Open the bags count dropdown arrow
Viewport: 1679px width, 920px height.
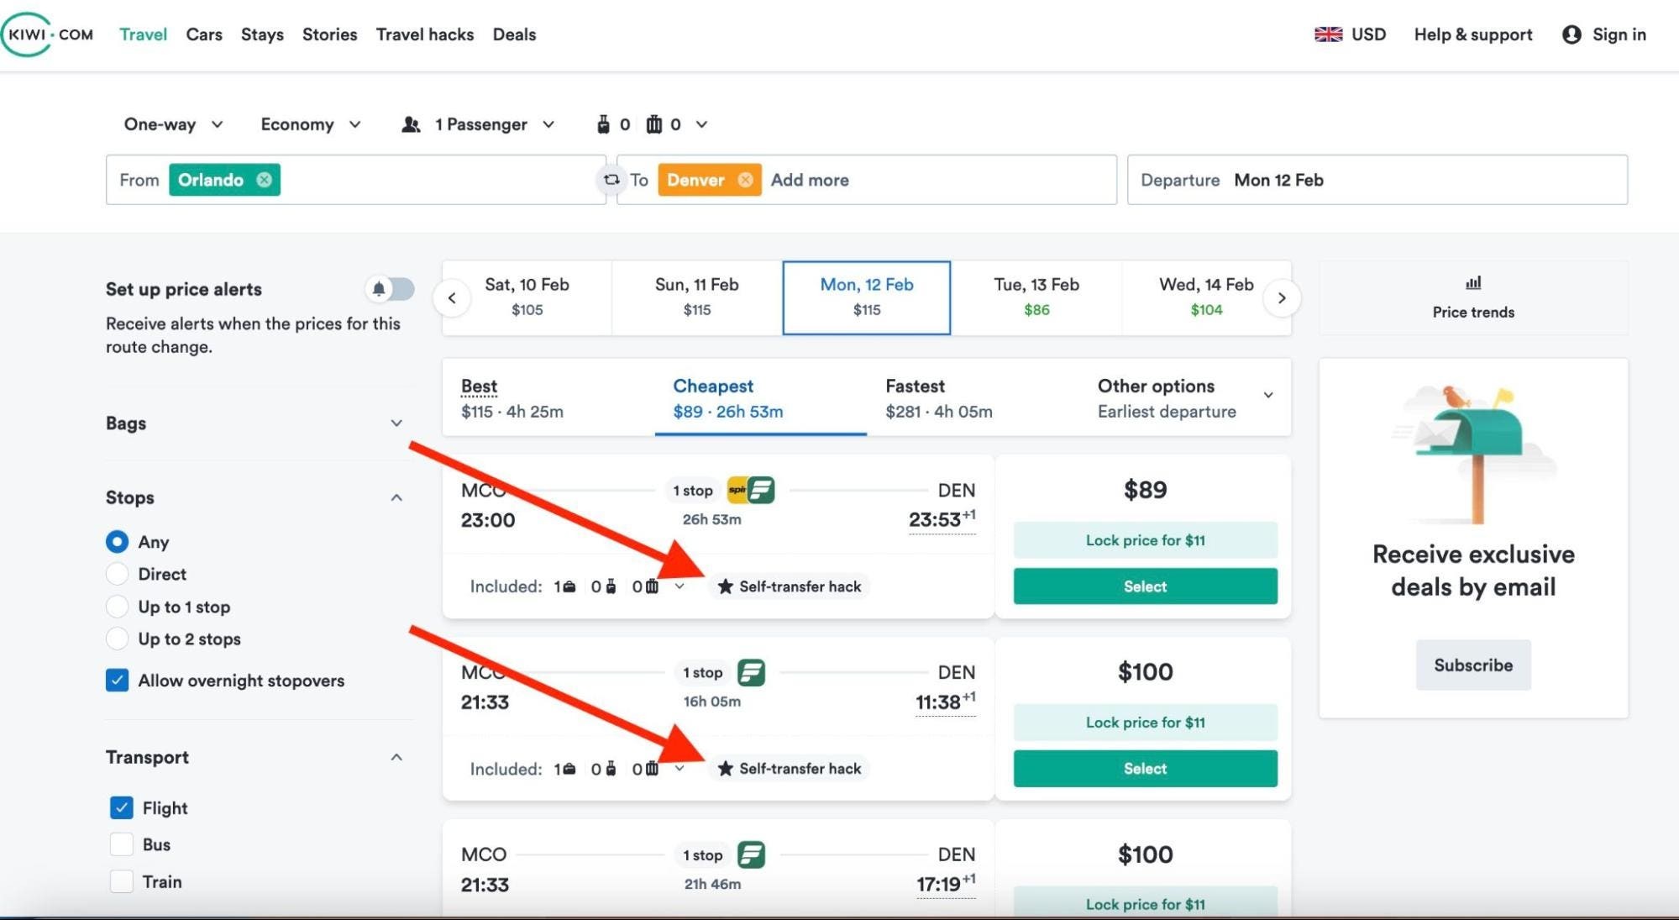coord(701,124)
